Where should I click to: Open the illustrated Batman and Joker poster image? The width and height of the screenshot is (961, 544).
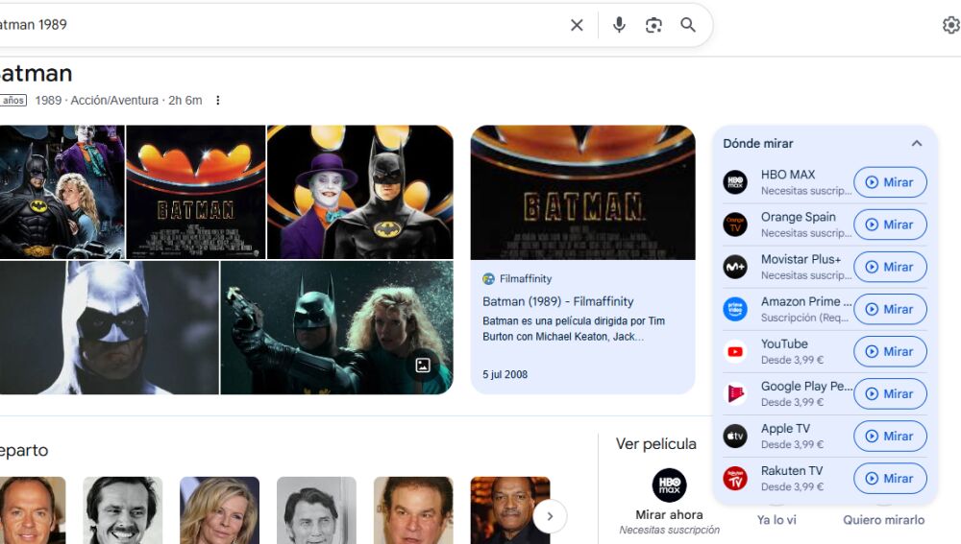62,192
